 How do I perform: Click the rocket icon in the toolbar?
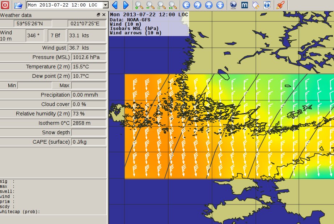coord(280,5)
